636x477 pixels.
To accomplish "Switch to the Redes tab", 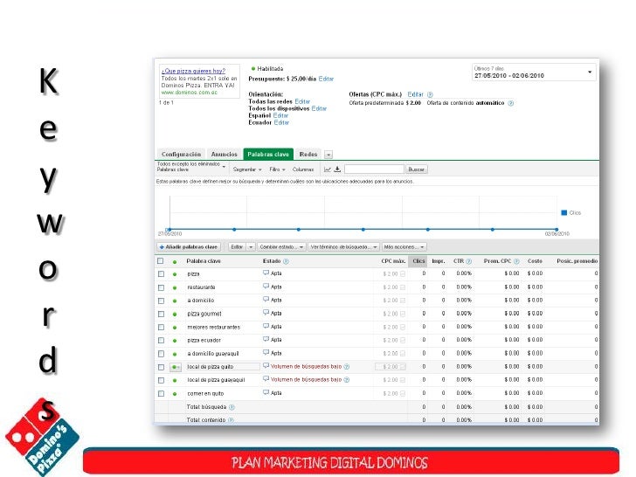I will point(308,155).
